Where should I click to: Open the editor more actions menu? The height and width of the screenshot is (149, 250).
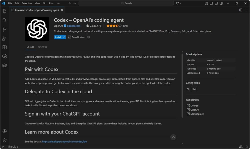[x=246, y=10]
